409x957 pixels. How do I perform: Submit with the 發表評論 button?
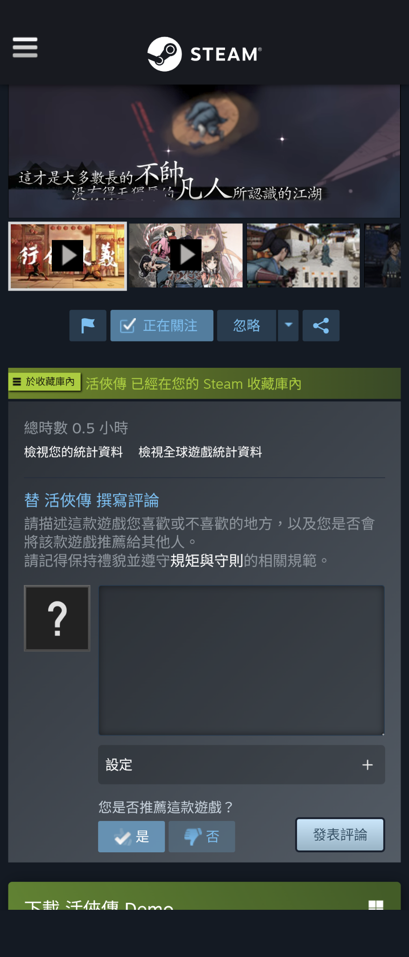click(x=340, y=835)
